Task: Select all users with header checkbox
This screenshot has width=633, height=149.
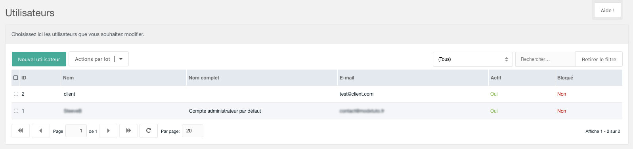Action: [x=16, y=78]
